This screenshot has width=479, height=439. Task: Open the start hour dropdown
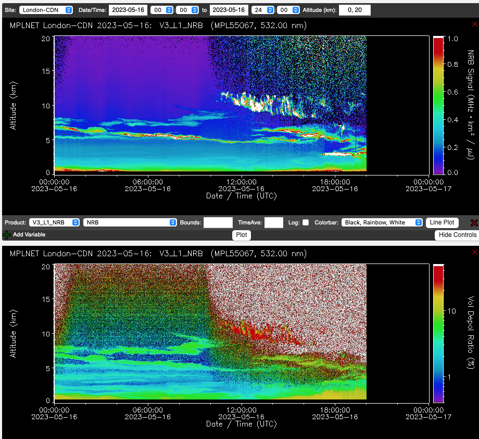162,10
